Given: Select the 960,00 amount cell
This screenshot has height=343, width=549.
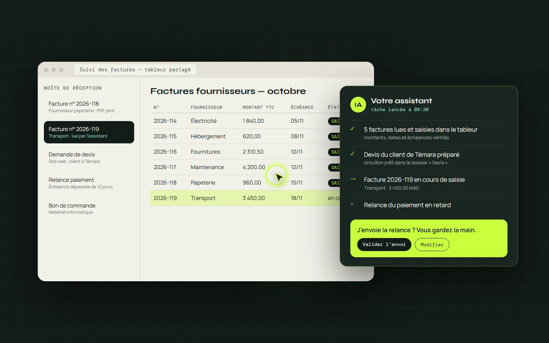Looking at the screenshot, I should (x=252, y=182).
